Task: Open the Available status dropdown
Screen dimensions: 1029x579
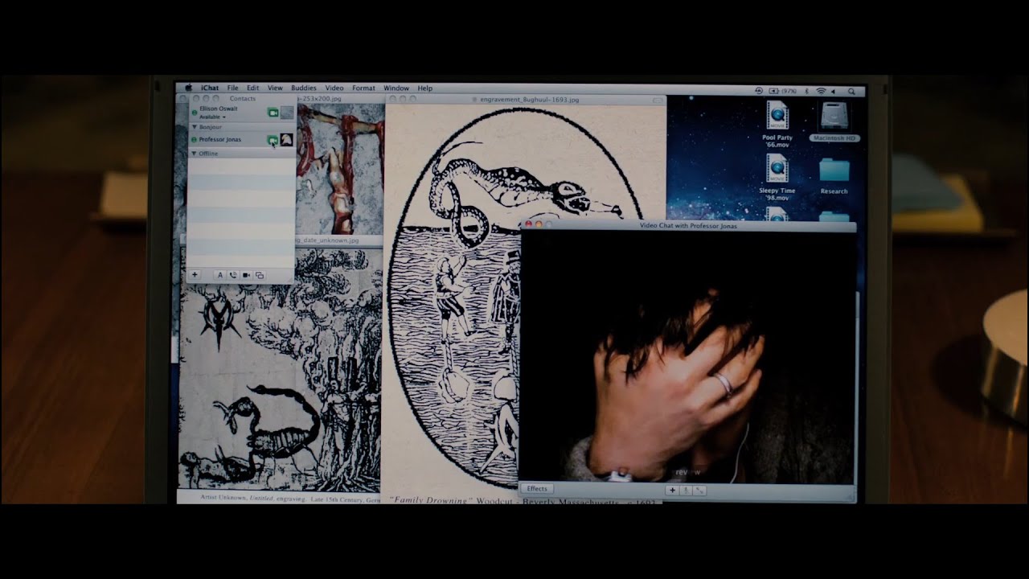Action: tap(212, 117)
